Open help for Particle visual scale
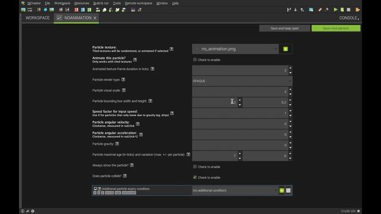 point(124,90)
